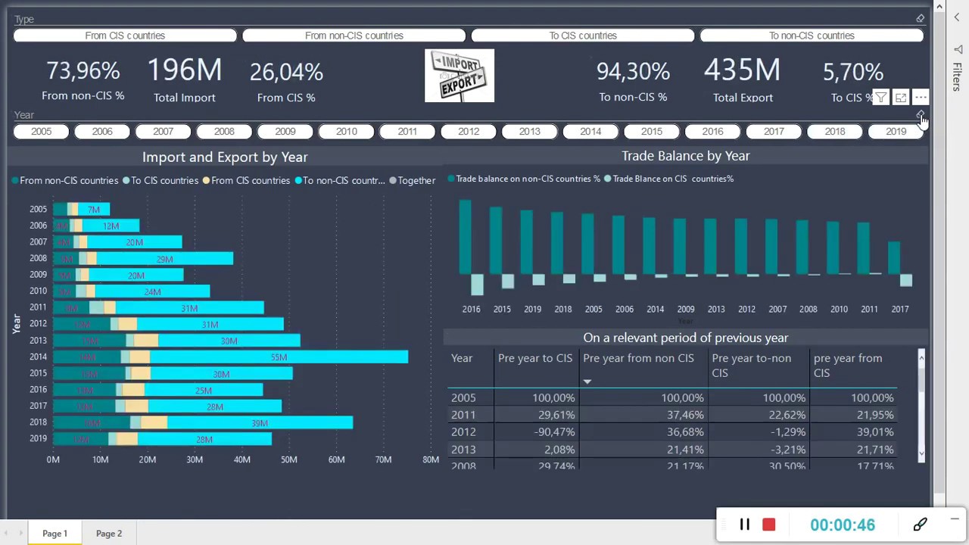Click Trade Blance on CIS legend swatch
The width and height of the screenshot is (969, 545).
point(607,179)
